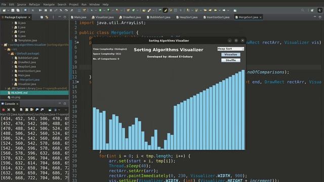Select HeapSort.java in Package Explorer
This screenshot has width=324, height=182.
pos(27,67)
